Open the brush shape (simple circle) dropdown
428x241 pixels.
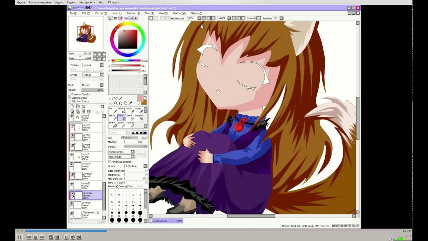121,152
